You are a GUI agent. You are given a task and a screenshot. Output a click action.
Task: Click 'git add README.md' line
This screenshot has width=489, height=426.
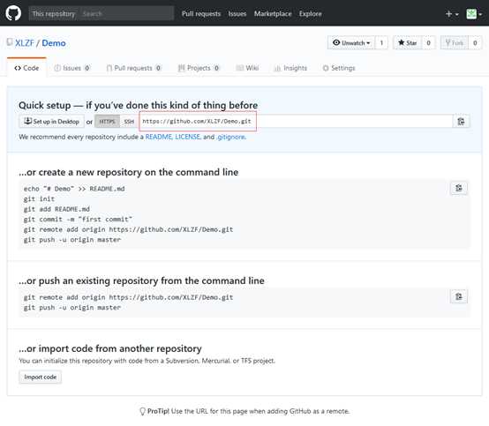pyautogui.click(x=56, y=209)
